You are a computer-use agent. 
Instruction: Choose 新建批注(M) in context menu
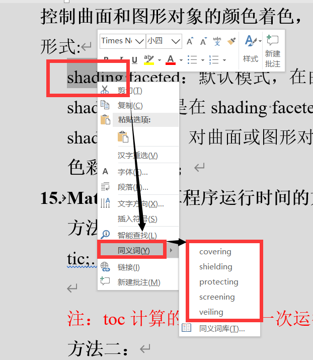(138, 282)
